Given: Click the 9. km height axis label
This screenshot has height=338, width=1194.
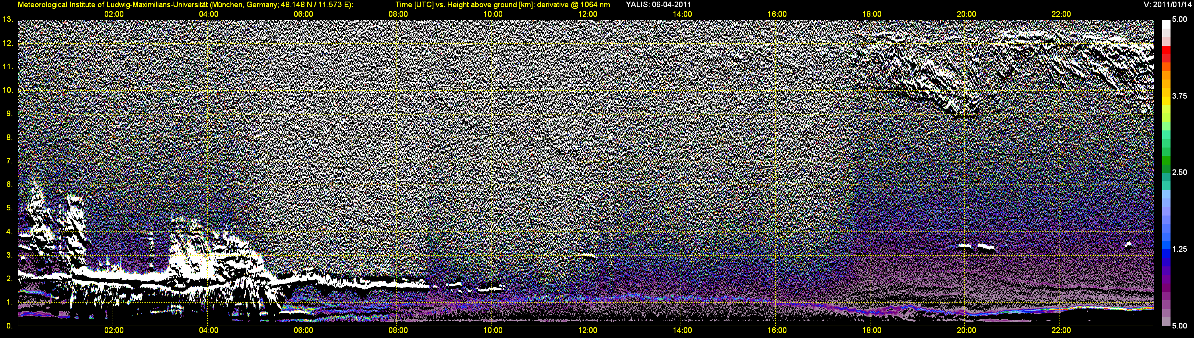Looking at the screenshot, I should pos(10,113).
